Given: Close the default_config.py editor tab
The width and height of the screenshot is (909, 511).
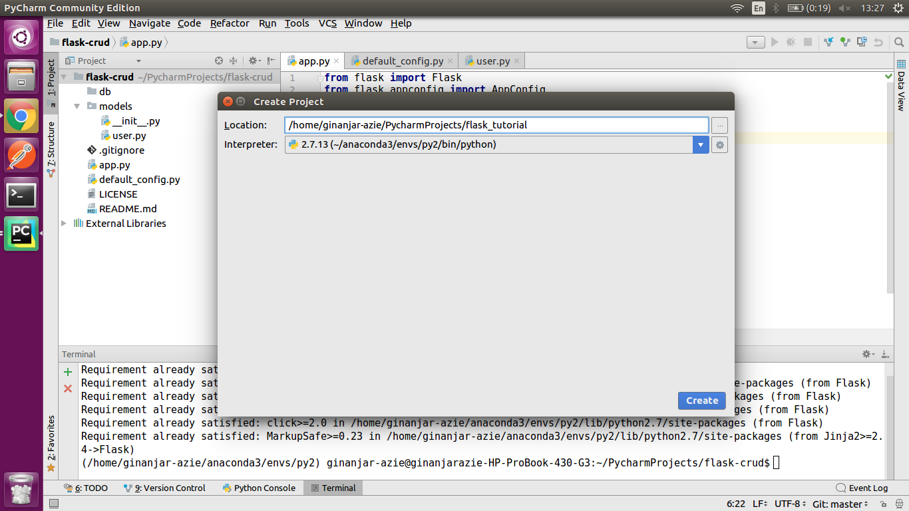Looking at the screenshot, I should (x=451, y=61).
